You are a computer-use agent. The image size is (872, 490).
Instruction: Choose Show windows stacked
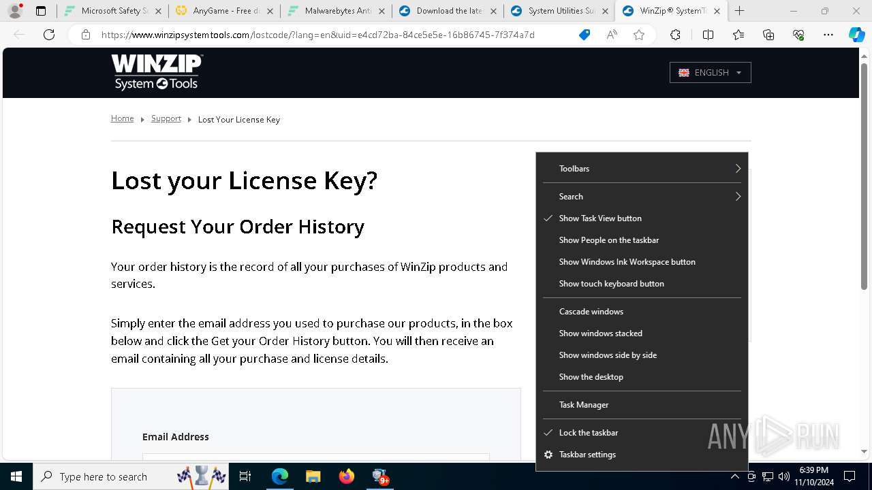click(x=642, y=333)
